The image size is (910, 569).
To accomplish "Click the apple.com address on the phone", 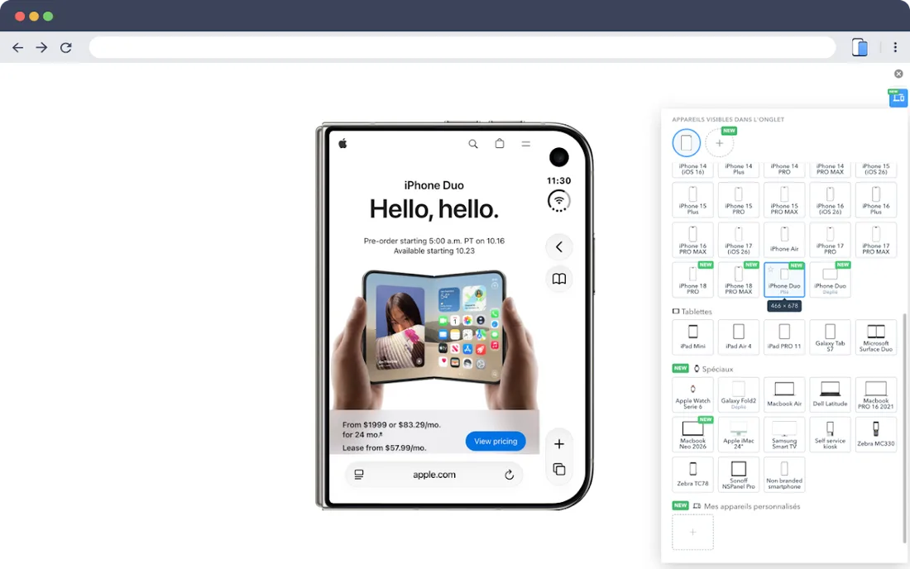I will point(434,475).
